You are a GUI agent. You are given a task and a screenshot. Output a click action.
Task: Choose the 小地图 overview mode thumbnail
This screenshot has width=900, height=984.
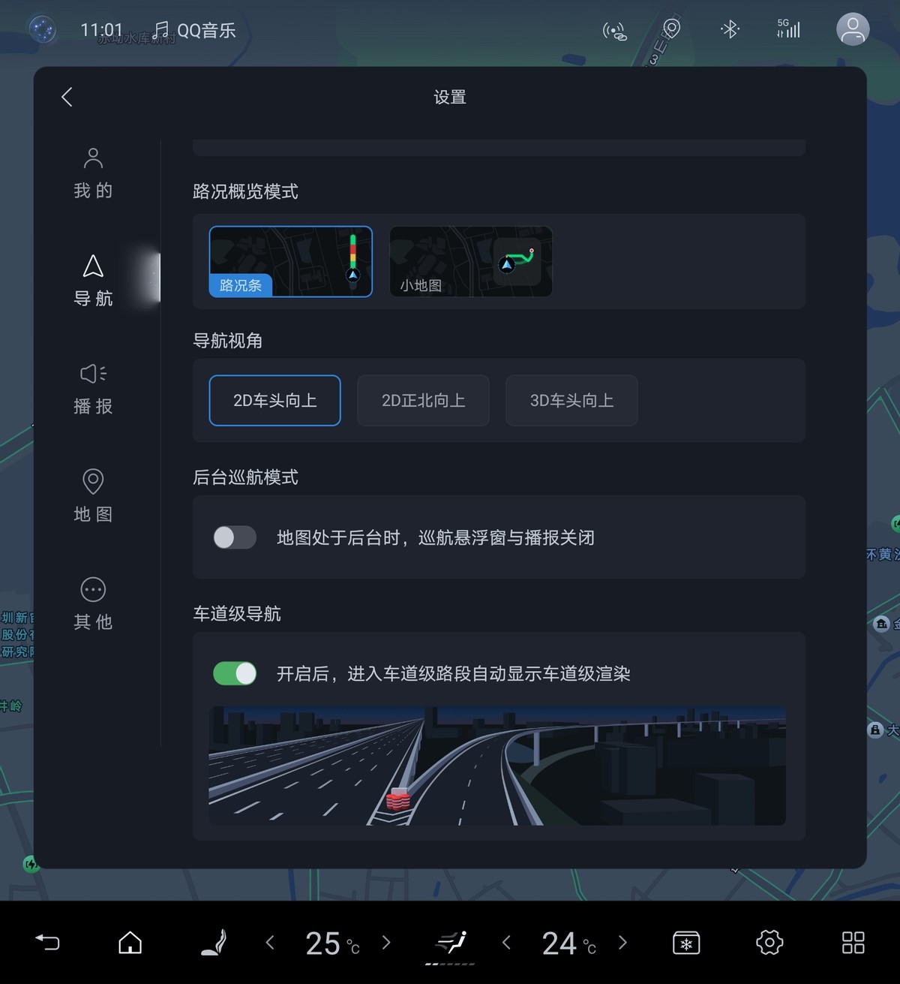(x=471, y=261)
